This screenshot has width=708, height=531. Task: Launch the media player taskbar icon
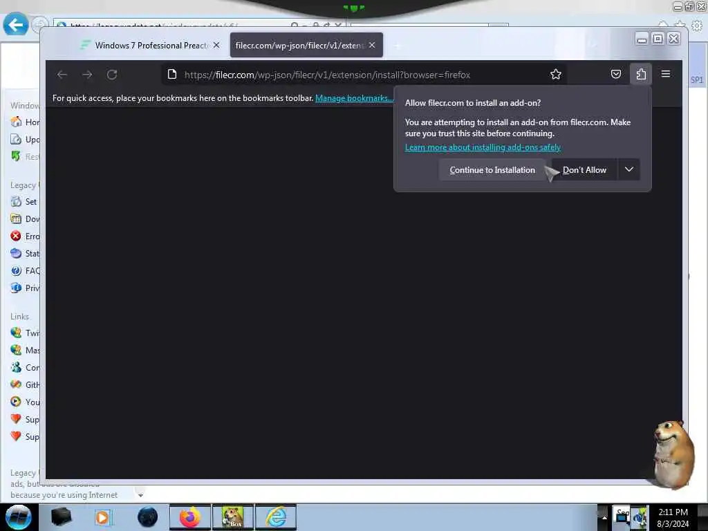pos(102,517)
